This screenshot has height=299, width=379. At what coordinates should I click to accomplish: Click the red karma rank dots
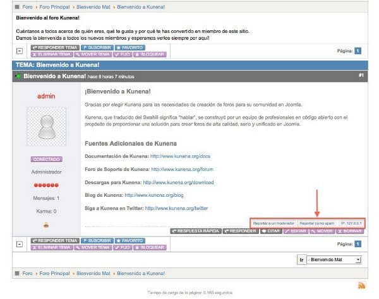(46, 185)
